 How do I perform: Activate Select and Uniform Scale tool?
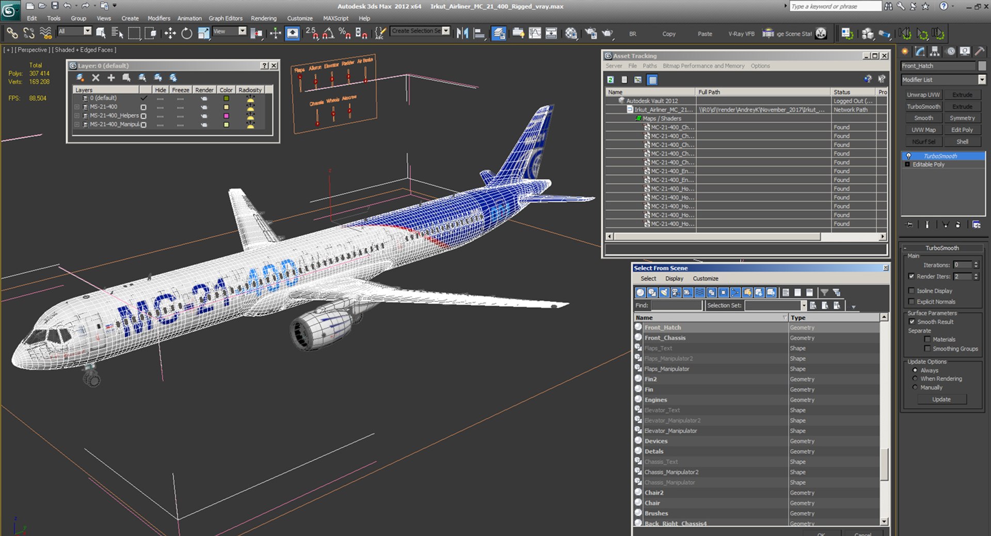(203, 34)
